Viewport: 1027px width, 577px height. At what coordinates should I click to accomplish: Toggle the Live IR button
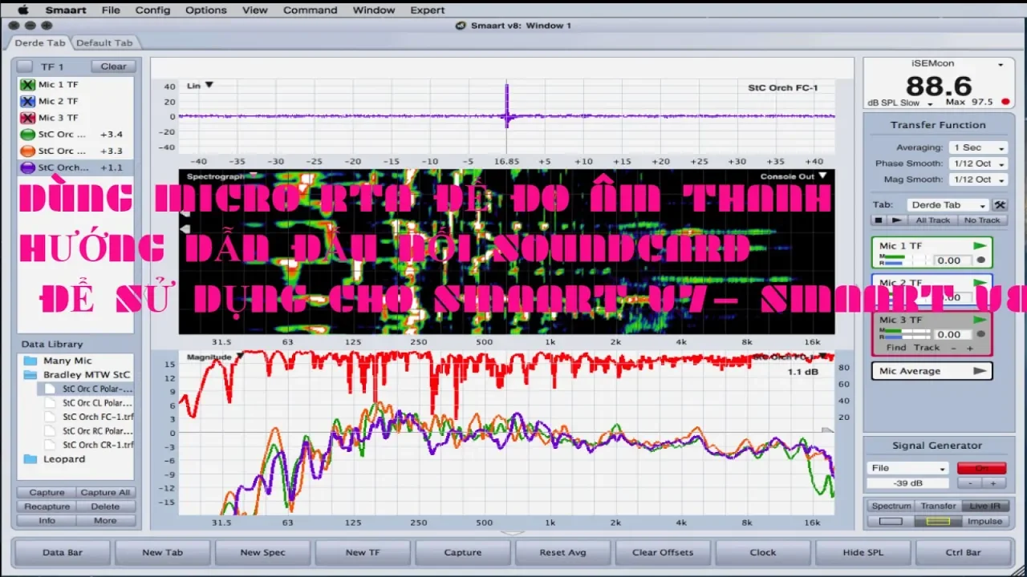click(984, 506)
